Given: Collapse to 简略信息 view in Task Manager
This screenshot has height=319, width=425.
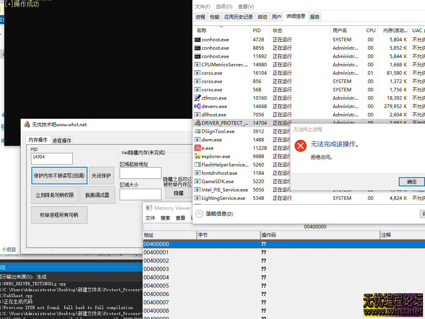Looking at the screenshot, I should click(x=215, y=214).
